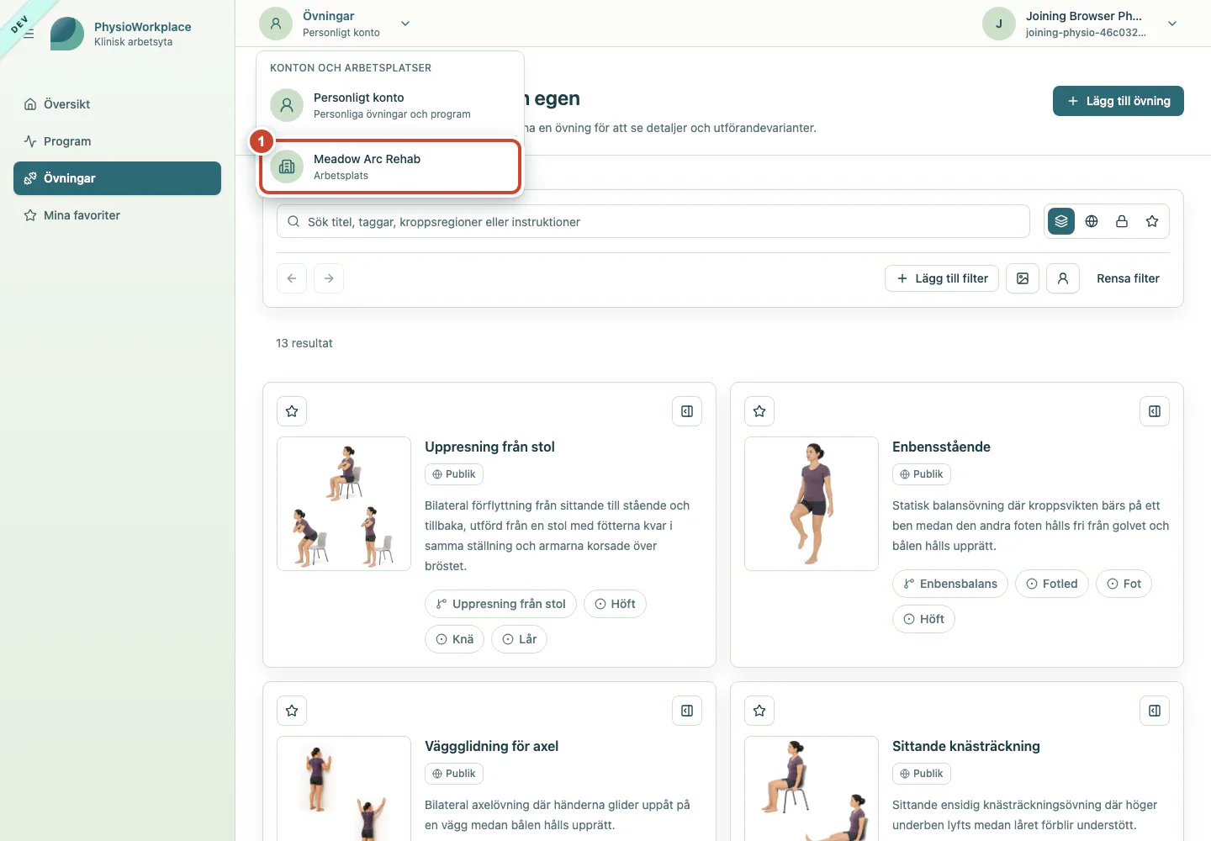
Task: Click the Fot tag chip
Action: click(x=1124, y=584)
